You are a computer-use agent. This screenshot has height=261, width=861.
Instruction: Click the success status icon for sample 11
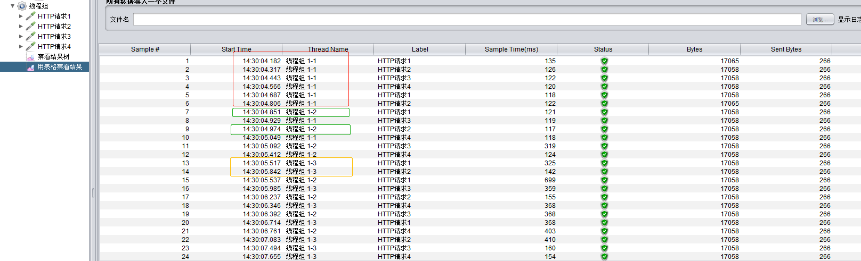[x=604, y=146]
